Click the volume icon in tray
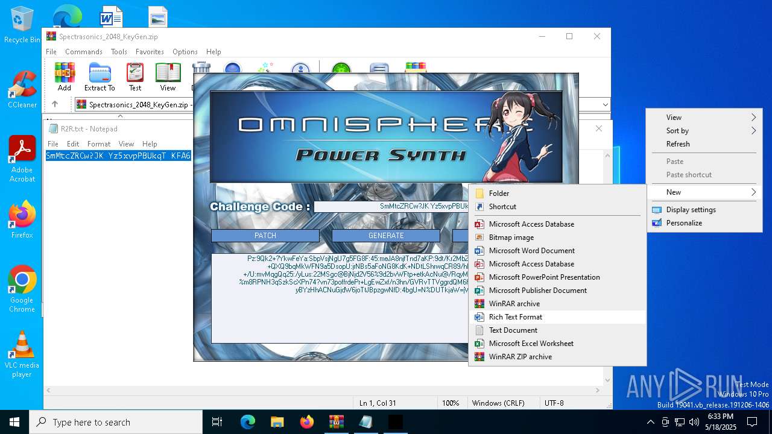 pyautogui.click(x=694, y=422)
